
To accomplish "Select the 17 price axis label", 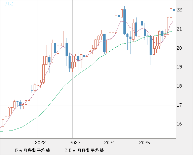I will [179, 105].
